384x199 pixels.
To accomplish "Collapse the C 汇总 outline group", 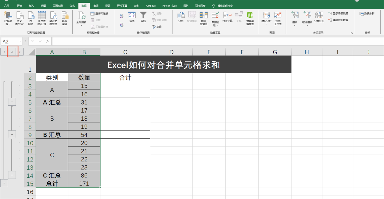I will pos(12,175).
